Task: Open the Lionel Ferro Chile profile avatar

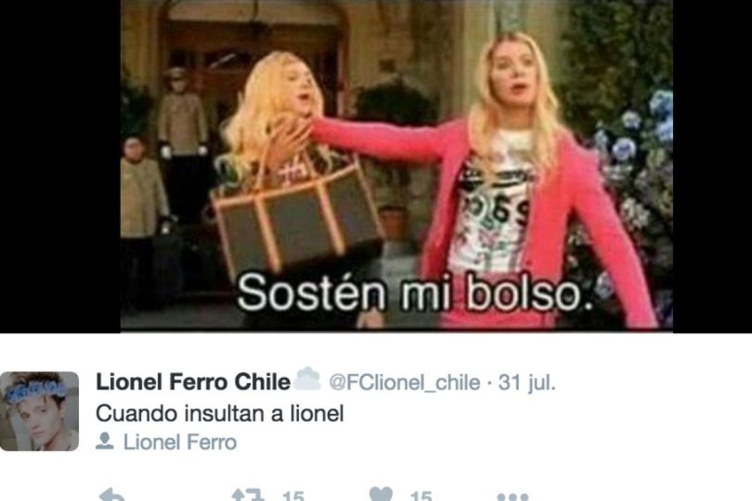Action: [x=39, y=411]
